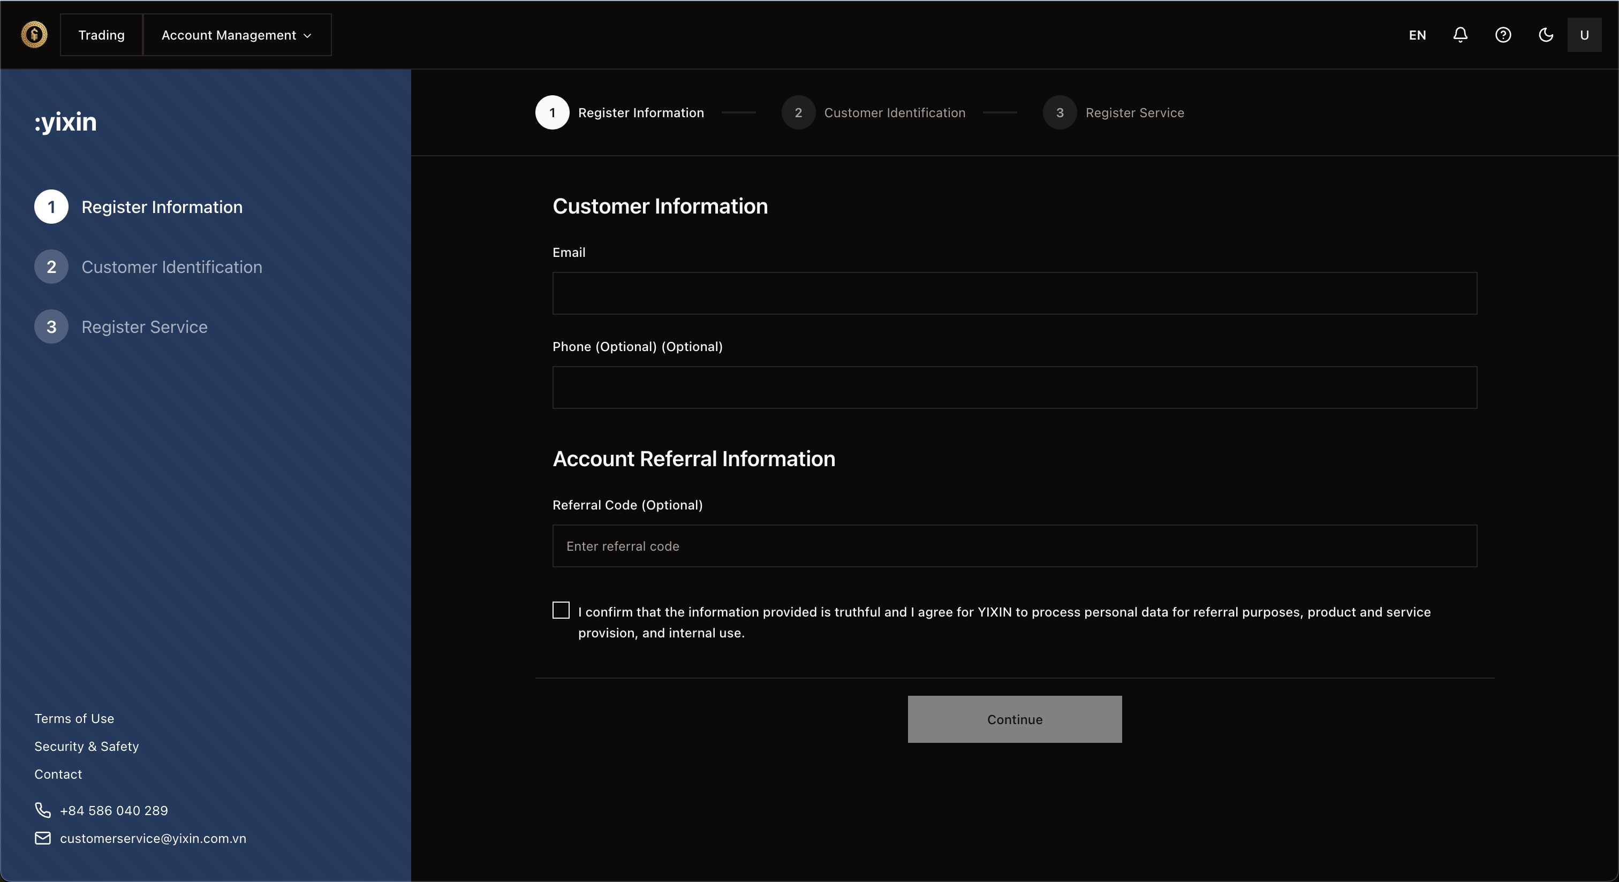Image resolution: width=1619 pixels, height=882 pixels.
Task: Open the Trading tab
Action: tap(101, 35)
